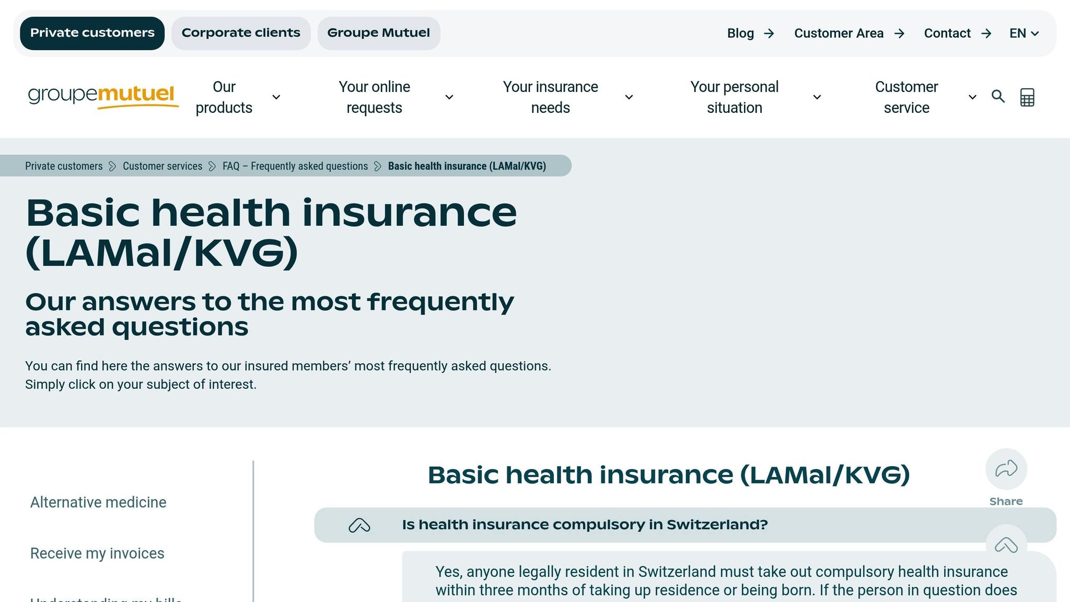Viewport: 1070px width, 602px height.
Task: Switch to the Groupe Mutuel tab
Action: 379,33
